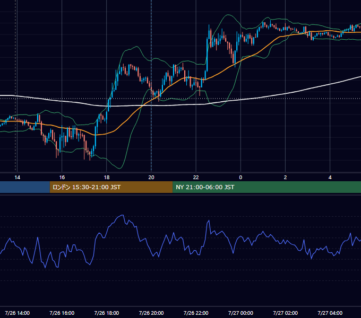Viewport: 361px width, 318px height.
Task: Click the 7/27 04:00 date label
Action: [x=330, y=313]
